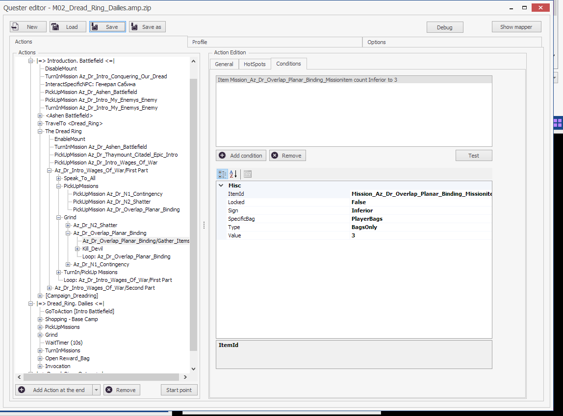Click the Test condition button
563x416 pixels.
[474, 156]
